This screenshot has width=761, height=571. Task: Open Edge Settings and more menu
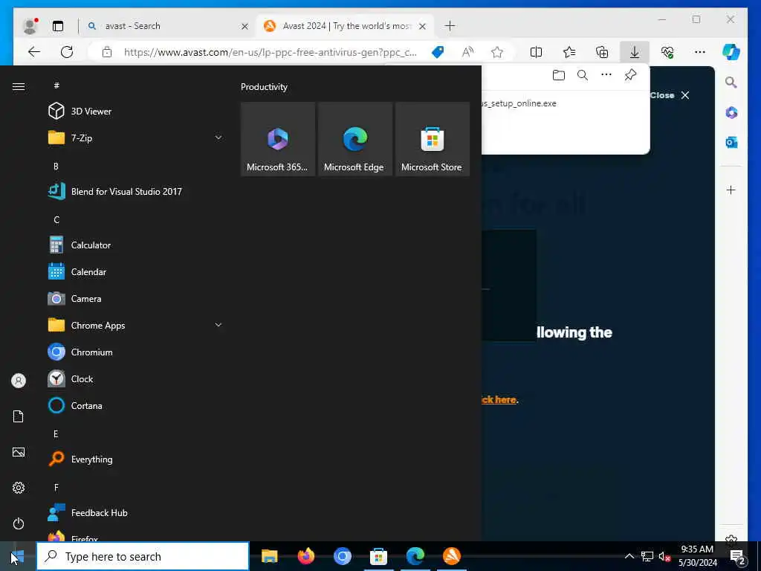click(x=700, y=52)
